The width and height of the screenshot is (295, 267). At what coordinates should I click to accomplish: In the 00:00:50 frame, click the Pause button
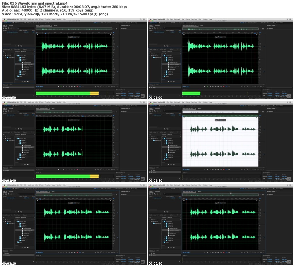[x=64, y=87]
